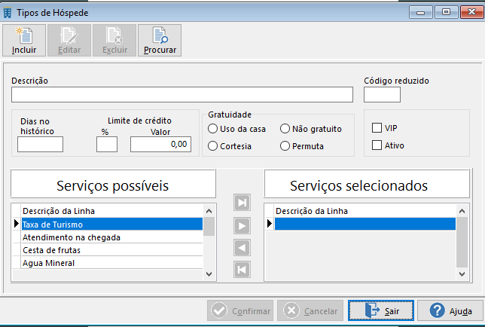The image size is (485, 327).
Task: Click the Excluir toolbar button
Action: 114,41
